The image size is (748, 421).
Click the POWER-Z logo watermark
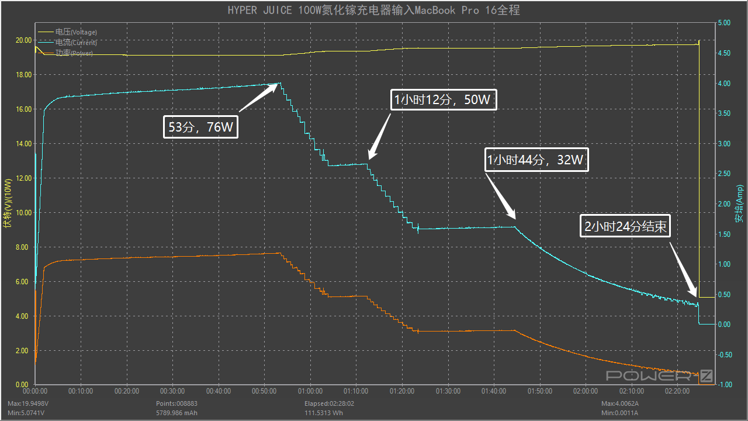click(x=660, y=375)
